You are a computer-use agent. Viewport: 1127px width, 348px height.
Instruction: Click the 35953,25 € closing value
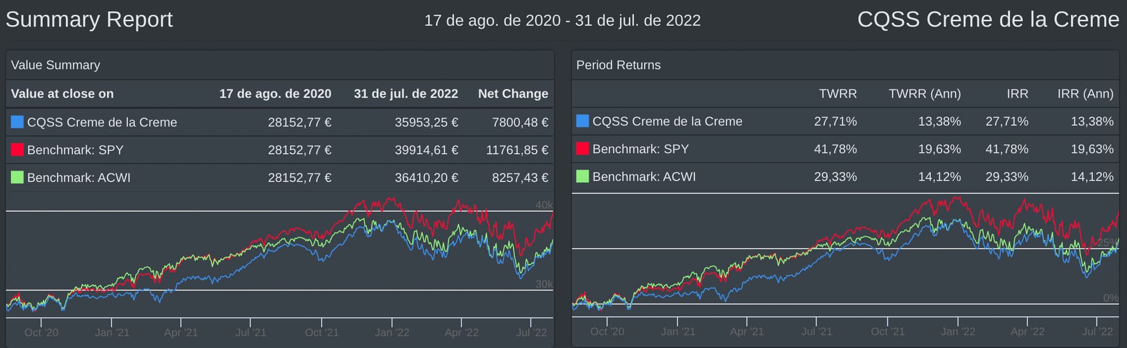click(426, 122)
